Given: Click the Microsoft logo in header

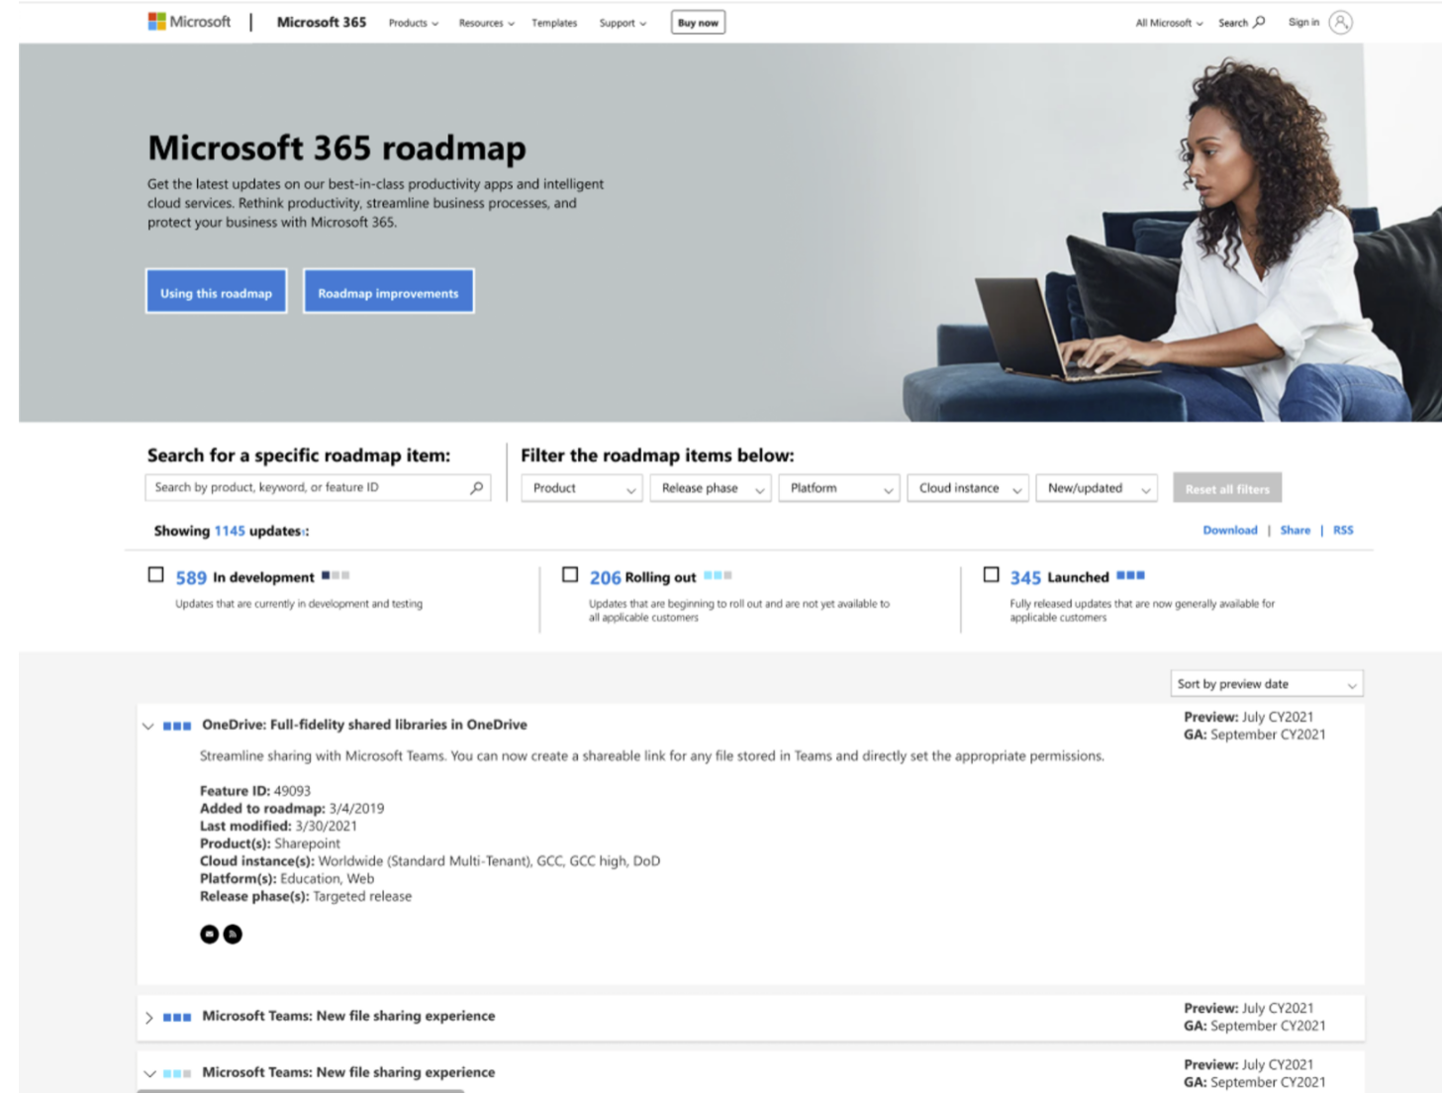Looking at the screenshot, I should (189, 22).
